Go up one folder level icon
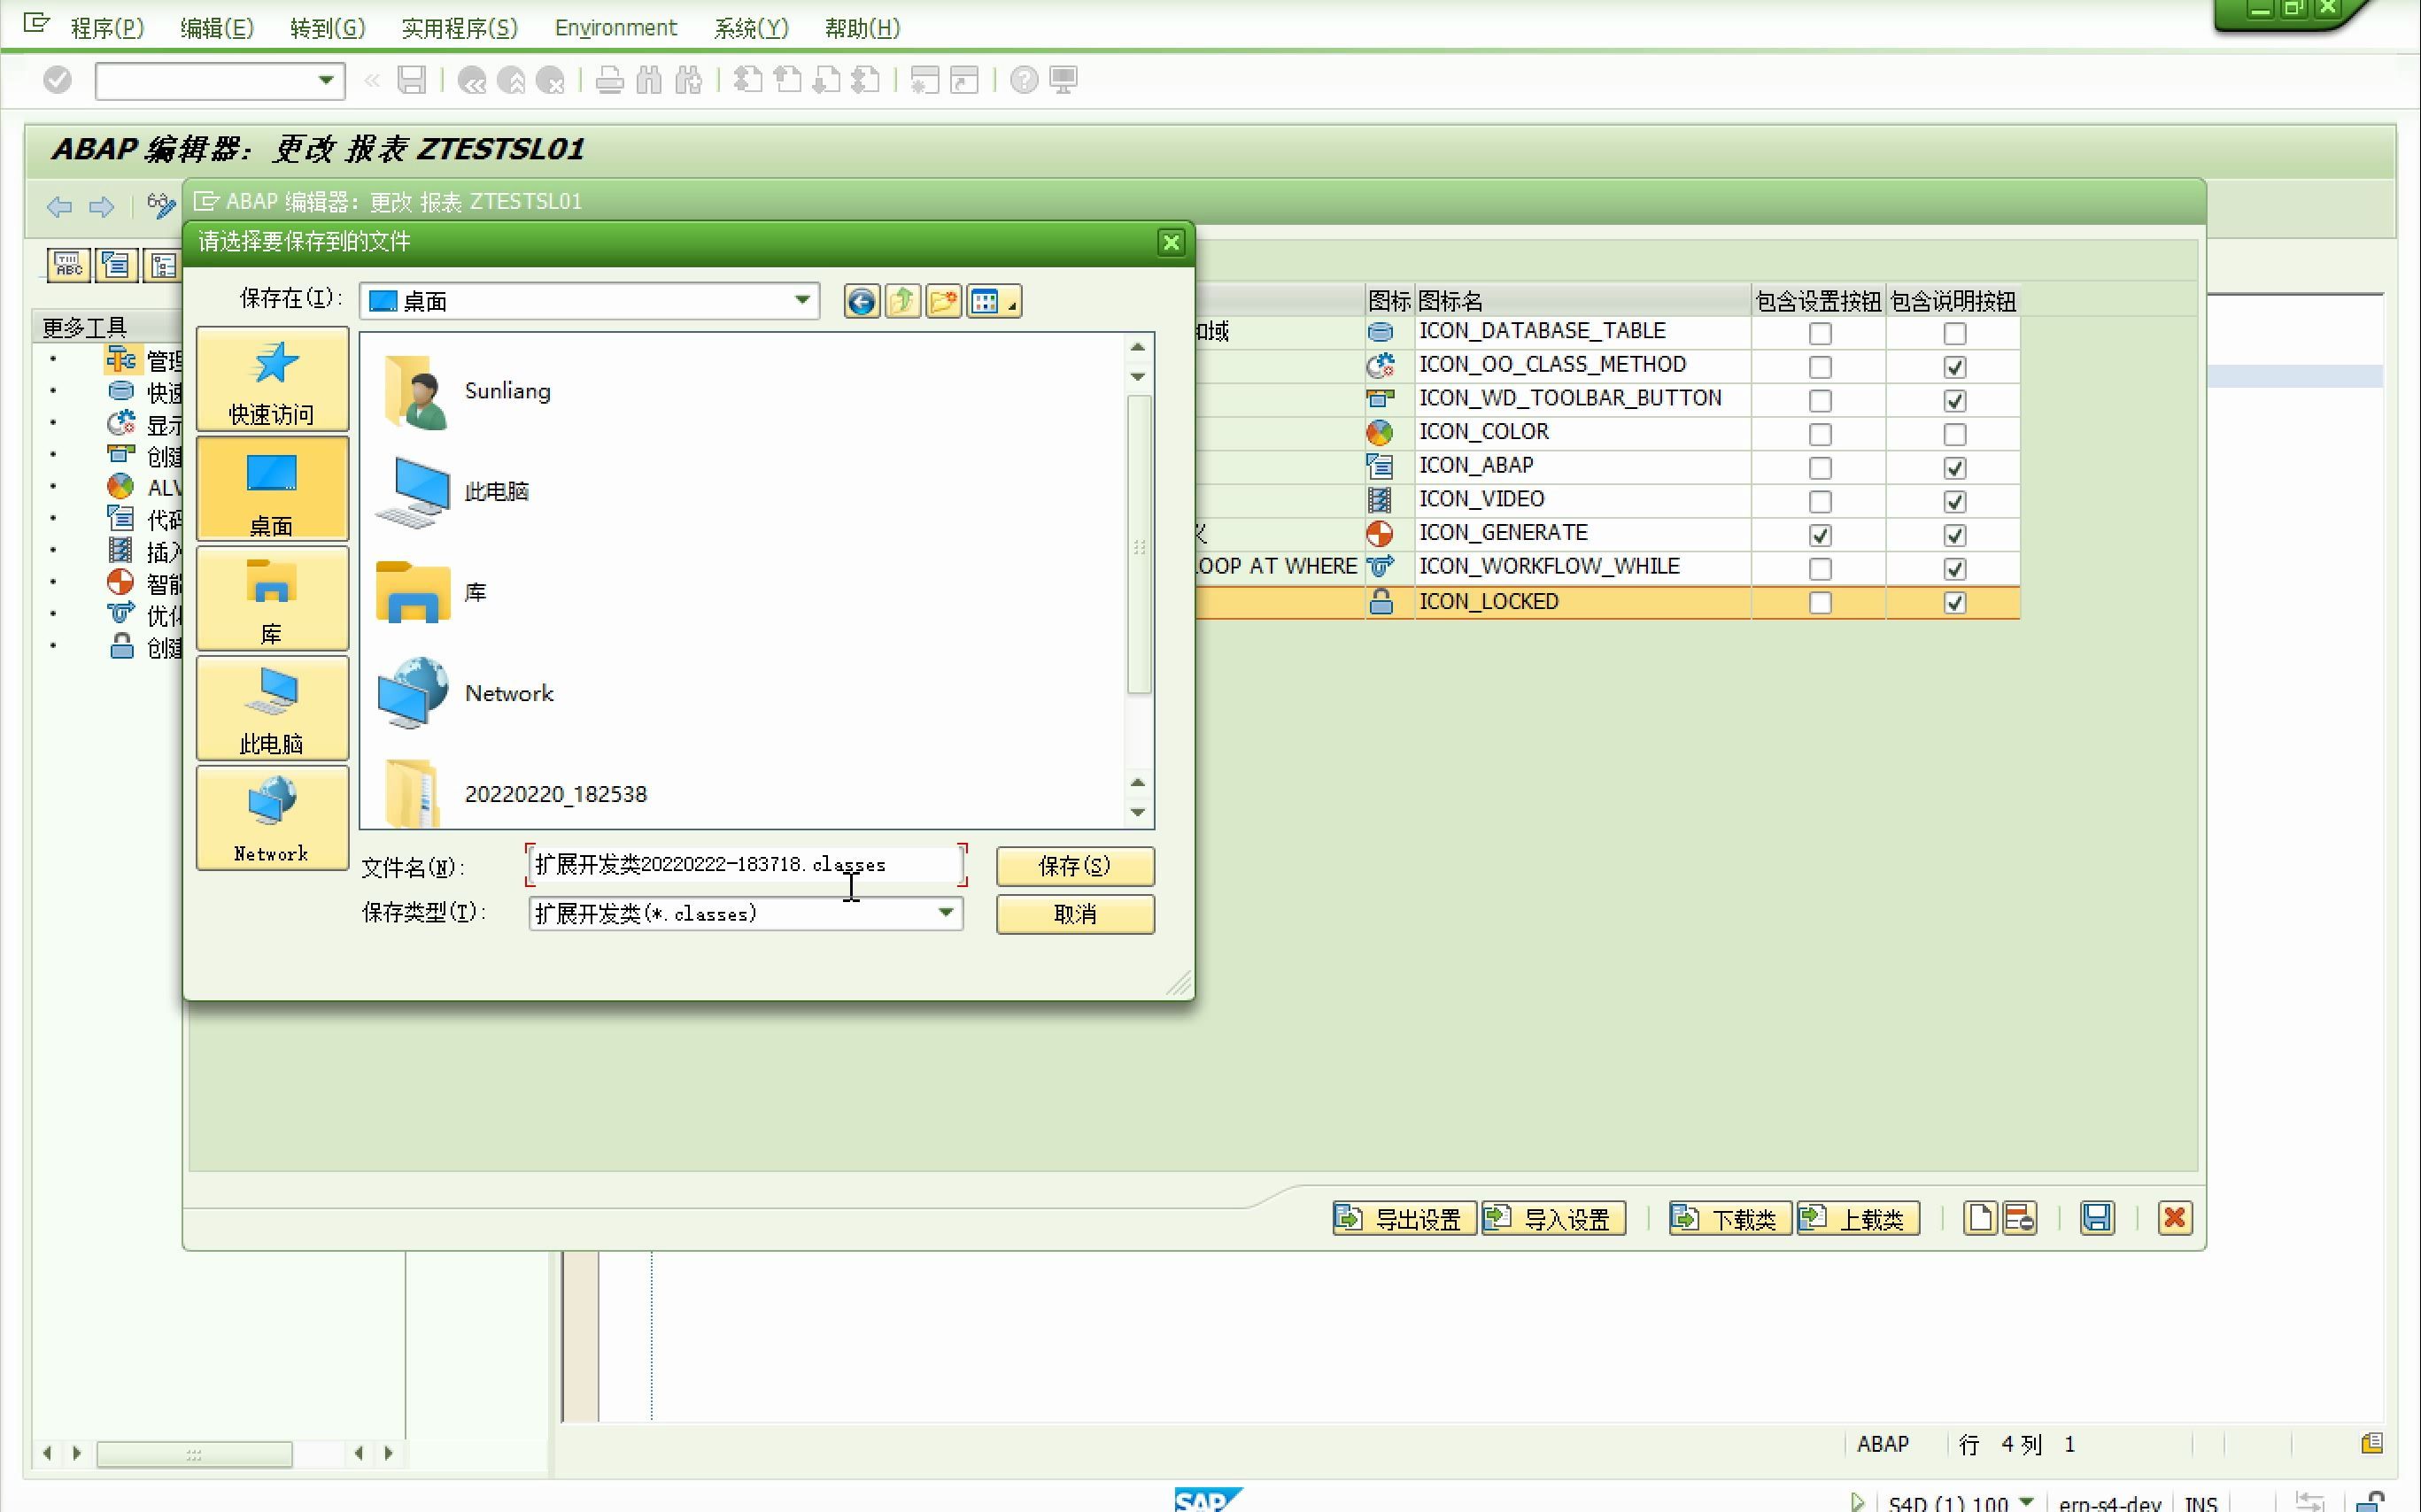This screenshot has height=1512, width=2421. tap(902, 301)
